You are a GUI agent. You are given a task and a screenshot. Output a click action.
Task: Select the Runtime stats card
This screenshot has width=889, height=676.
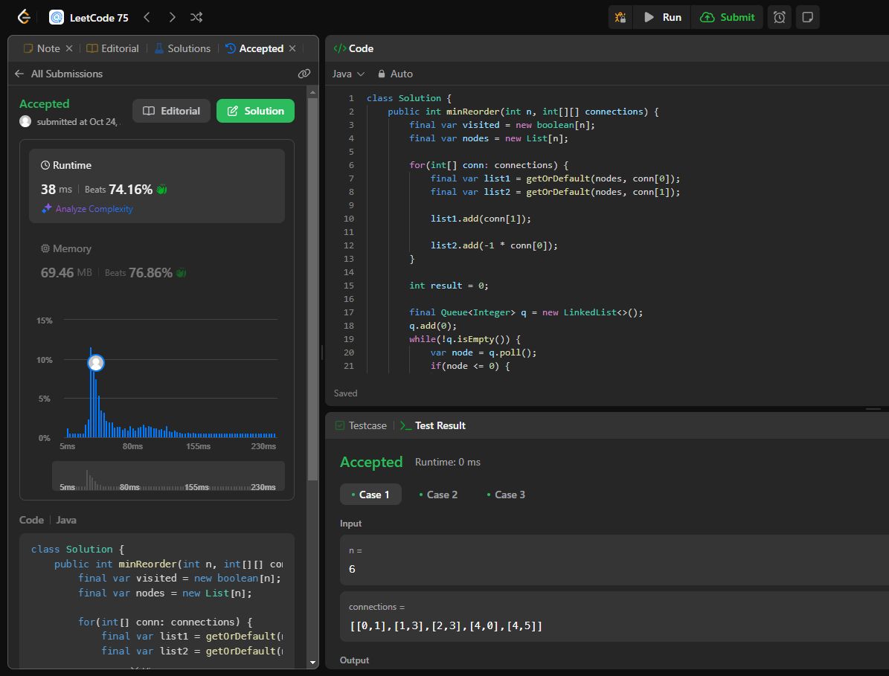click(x=157, y=186)
